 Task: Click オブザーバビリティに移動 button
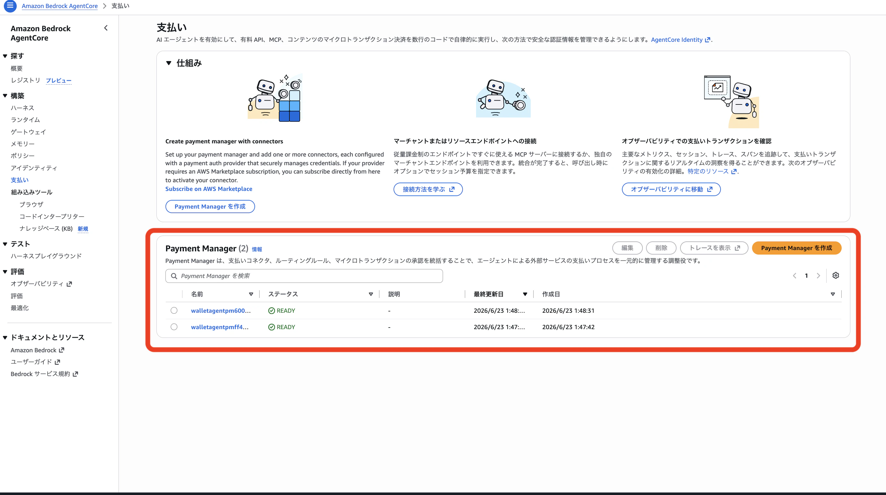(671, 189)
